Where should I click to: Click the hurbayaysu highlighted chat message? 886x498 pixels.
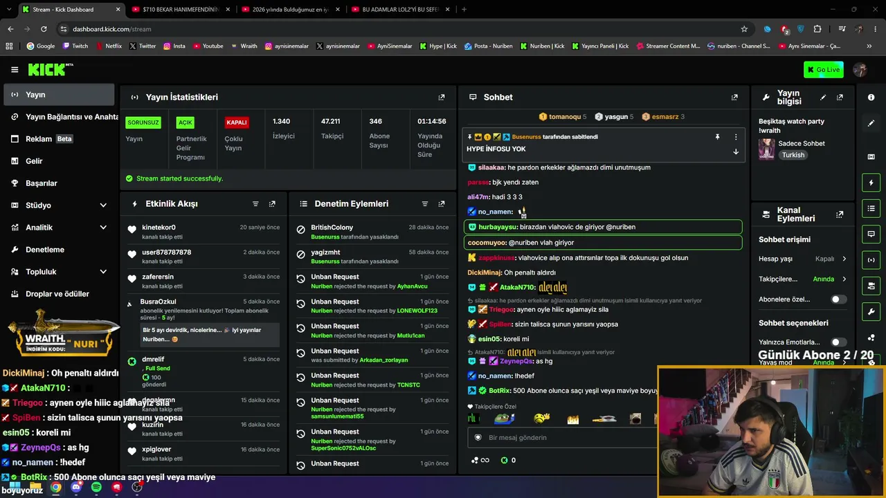coord(603,227)
